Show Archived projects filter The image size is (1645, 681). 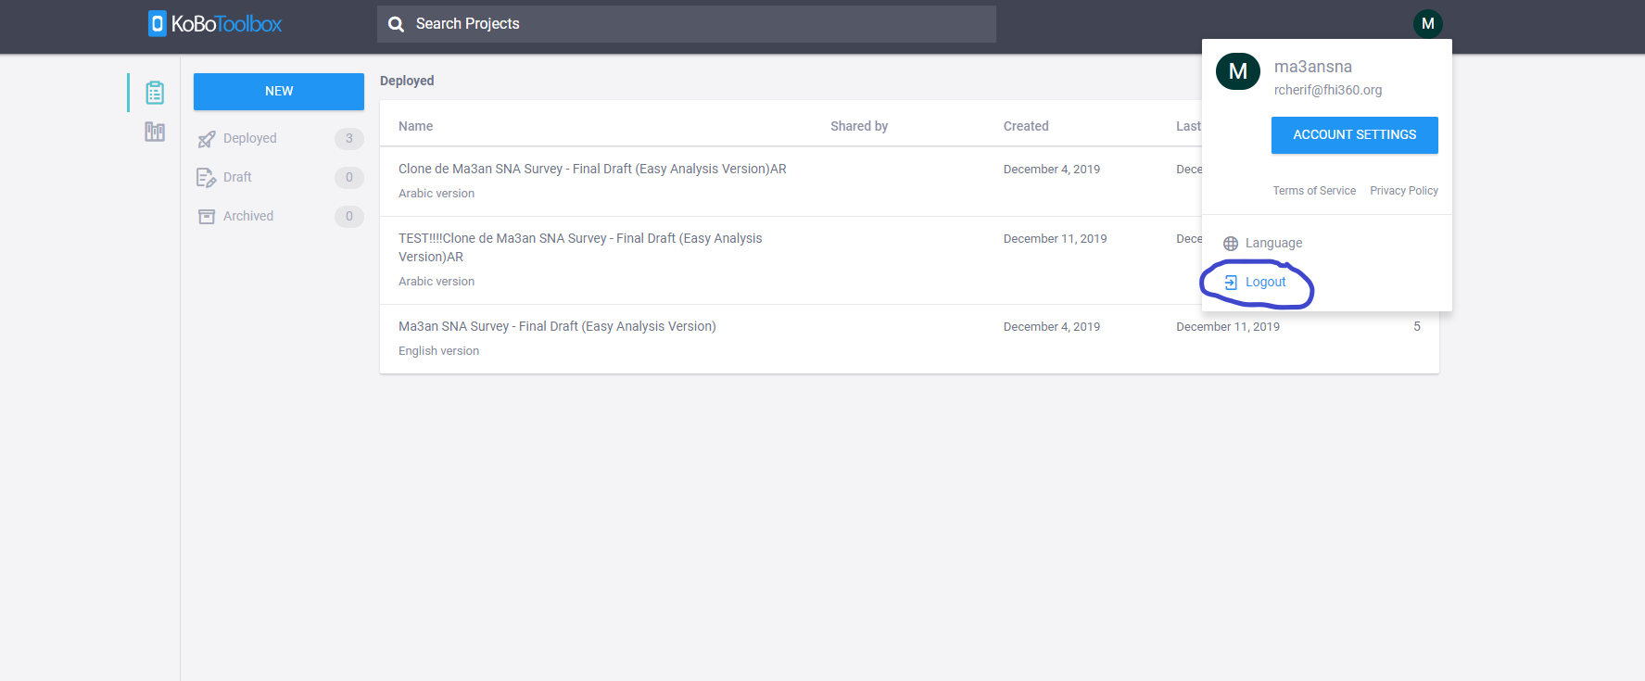click(247, 216)
